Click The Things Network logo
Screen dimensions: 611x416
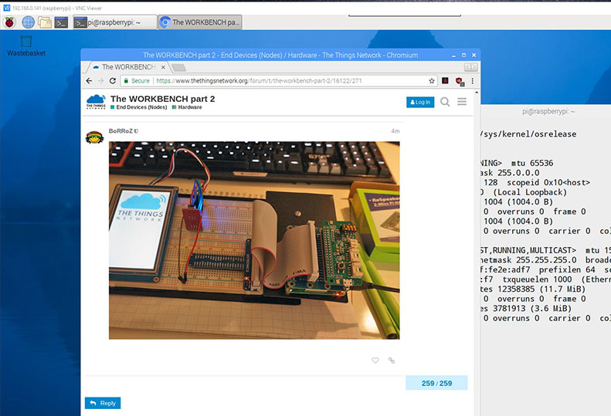point(96,102)
